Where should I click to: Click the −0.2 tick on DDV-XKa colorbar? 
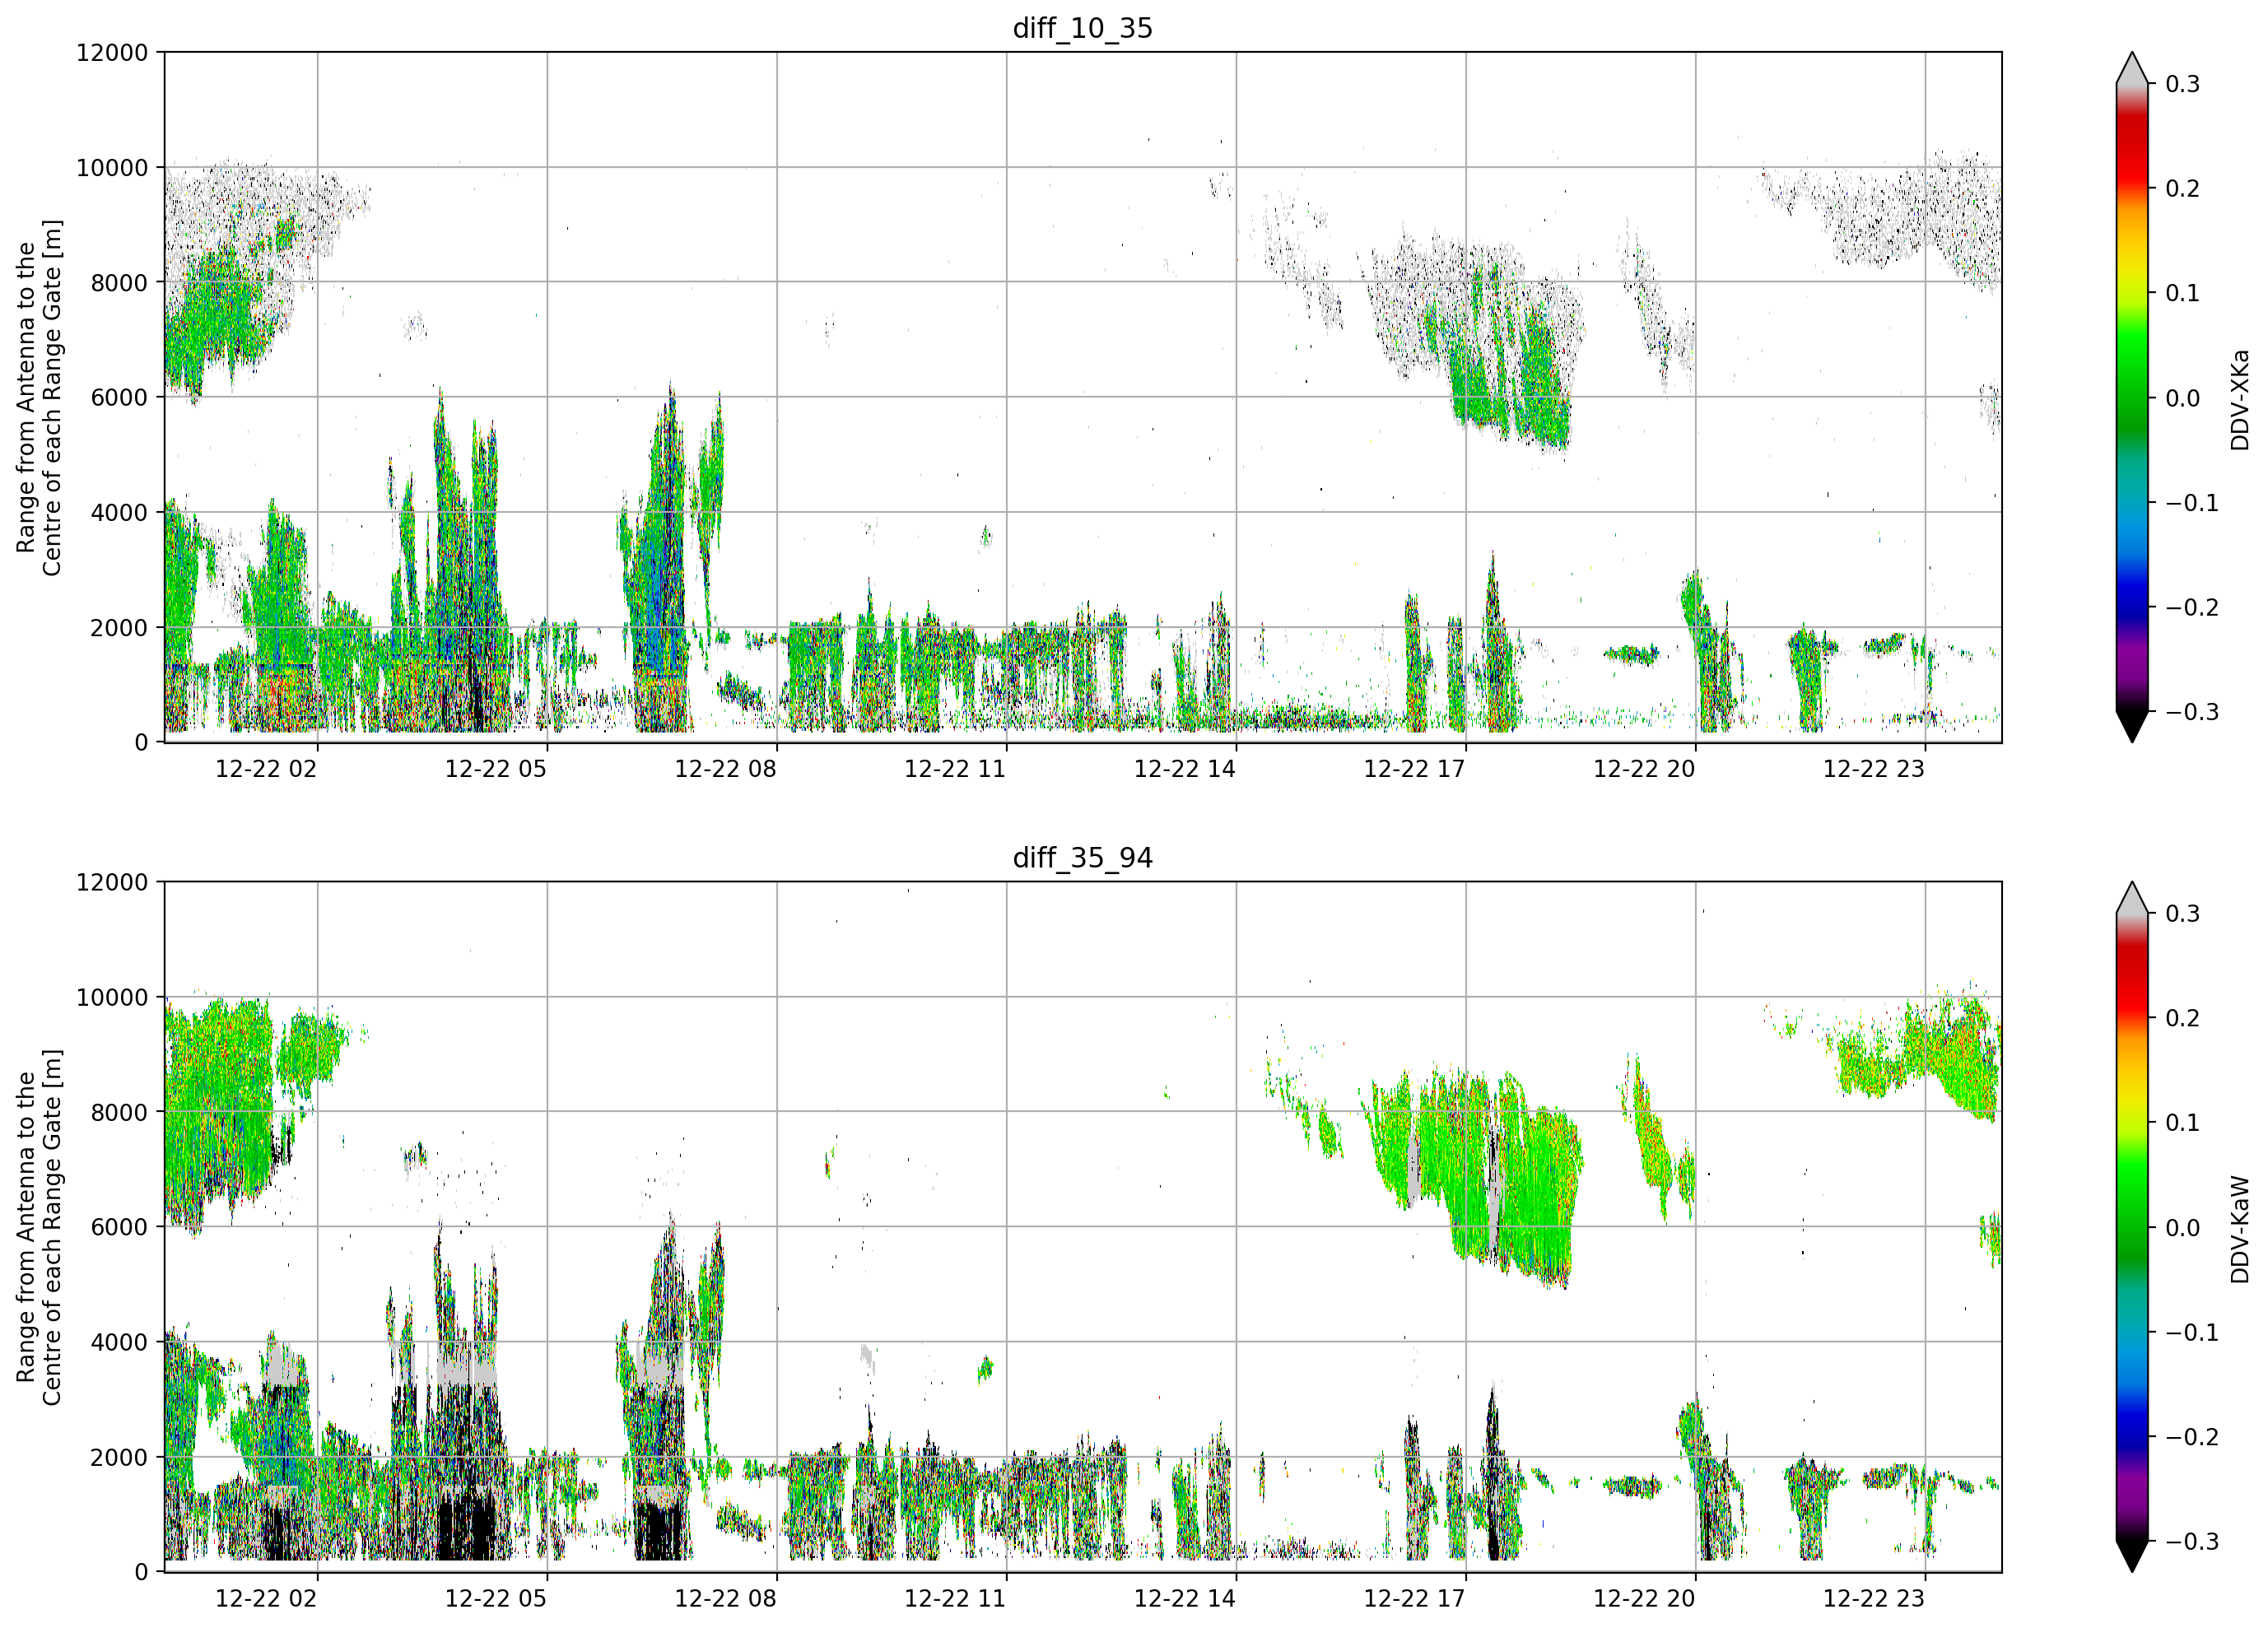[x=2192, y=608]
